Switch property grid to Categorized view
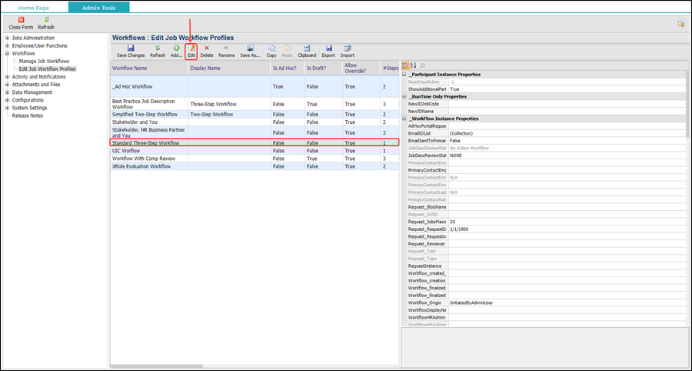The image size is (692, 371). [405, 65]
